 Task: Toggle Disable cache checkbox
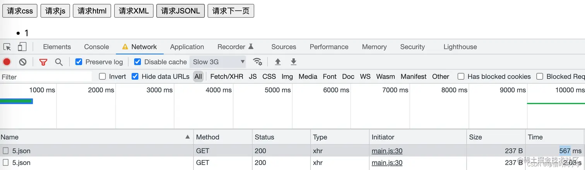[137, 62]
